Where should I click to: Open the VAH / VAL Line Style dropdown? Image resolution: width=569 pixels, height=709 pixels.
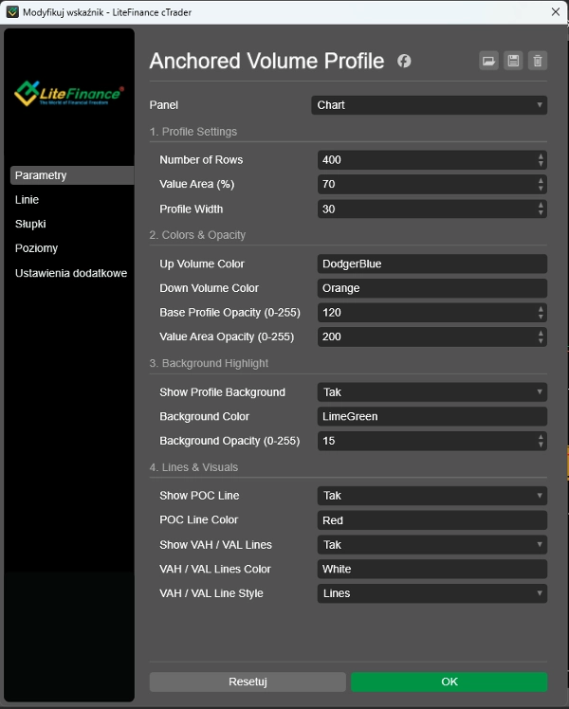[431, 593]
